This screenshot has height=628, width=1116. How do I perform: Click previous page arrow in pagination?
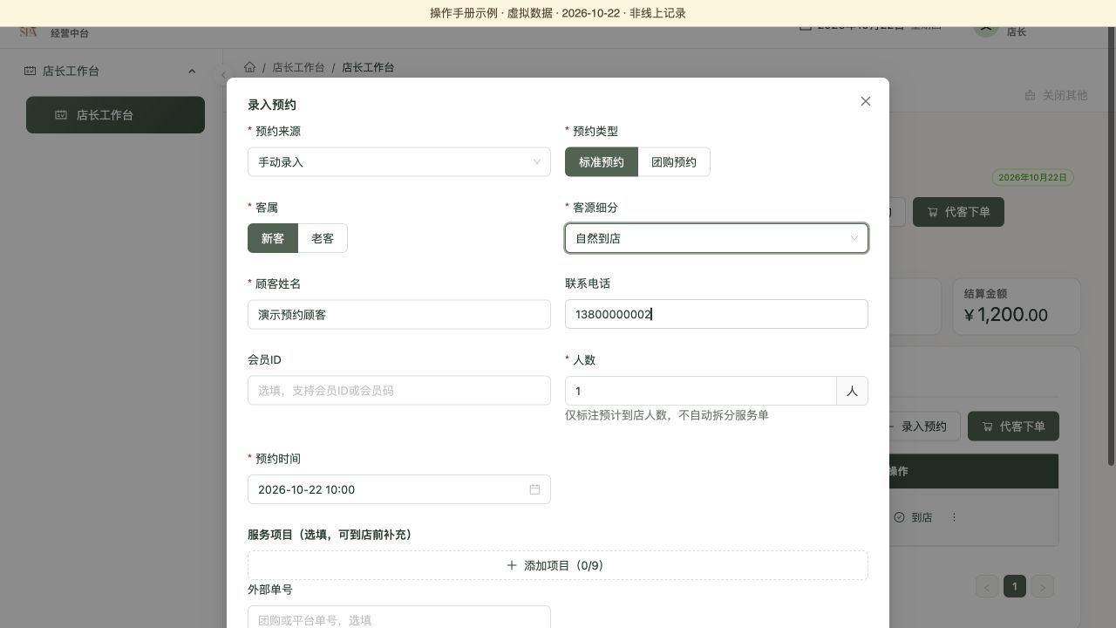click(x=987, y=586)
